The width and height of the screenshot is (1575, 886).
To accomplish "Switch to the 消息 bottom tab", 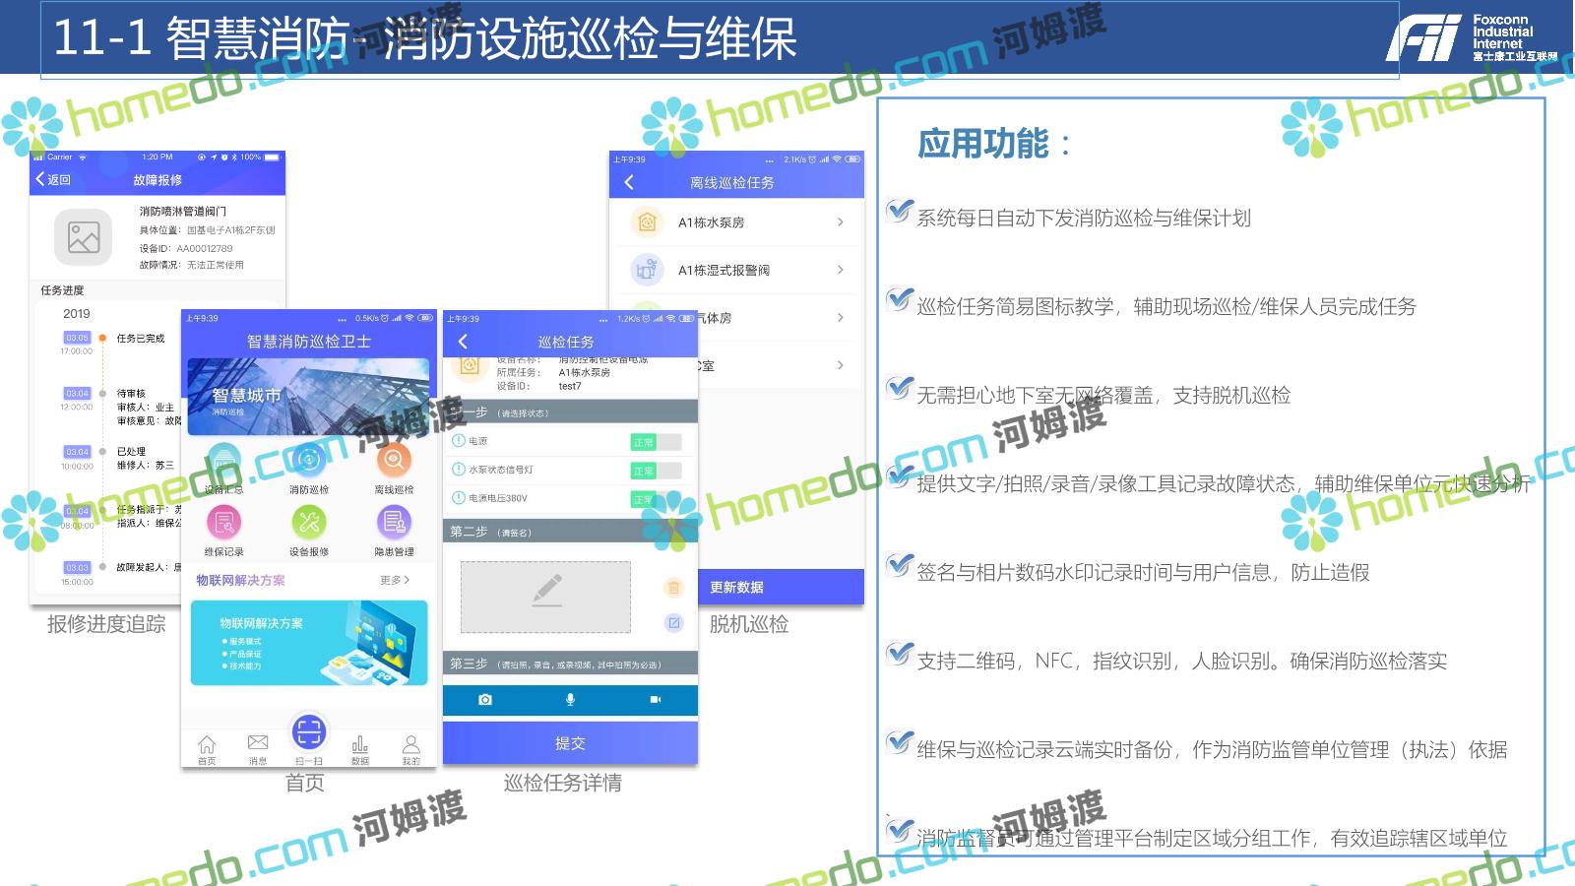I will point(258,747).
